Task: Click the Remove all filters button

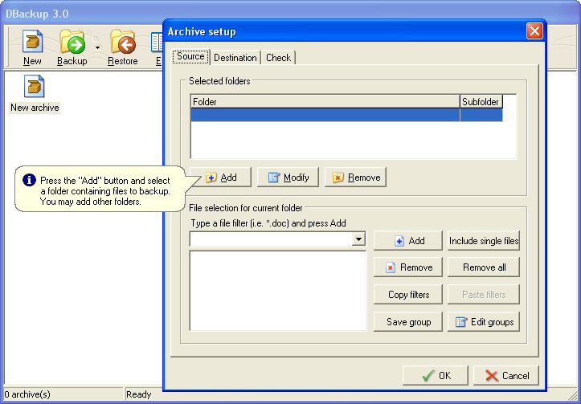Action: (x=484, y=267)
